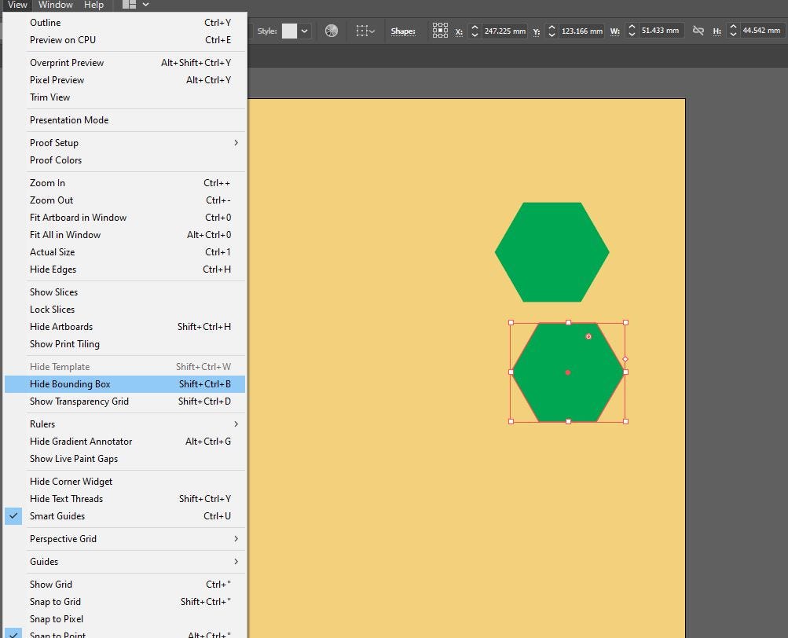Click the arrange documents layout icon
This screenshot has height=638, width=788.
pos(129,5)
